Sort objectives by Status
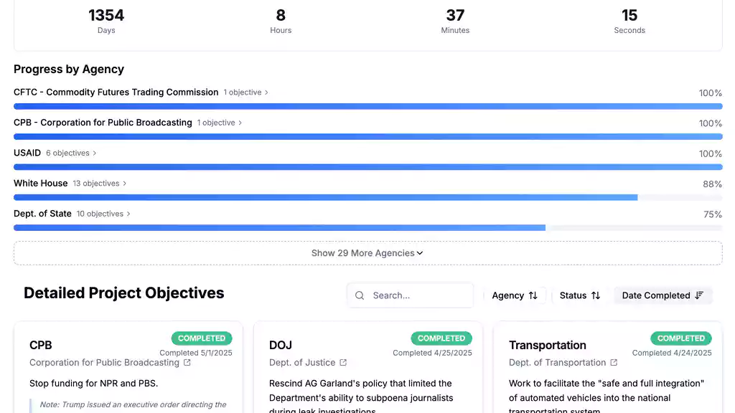 (x=580, y=295)
